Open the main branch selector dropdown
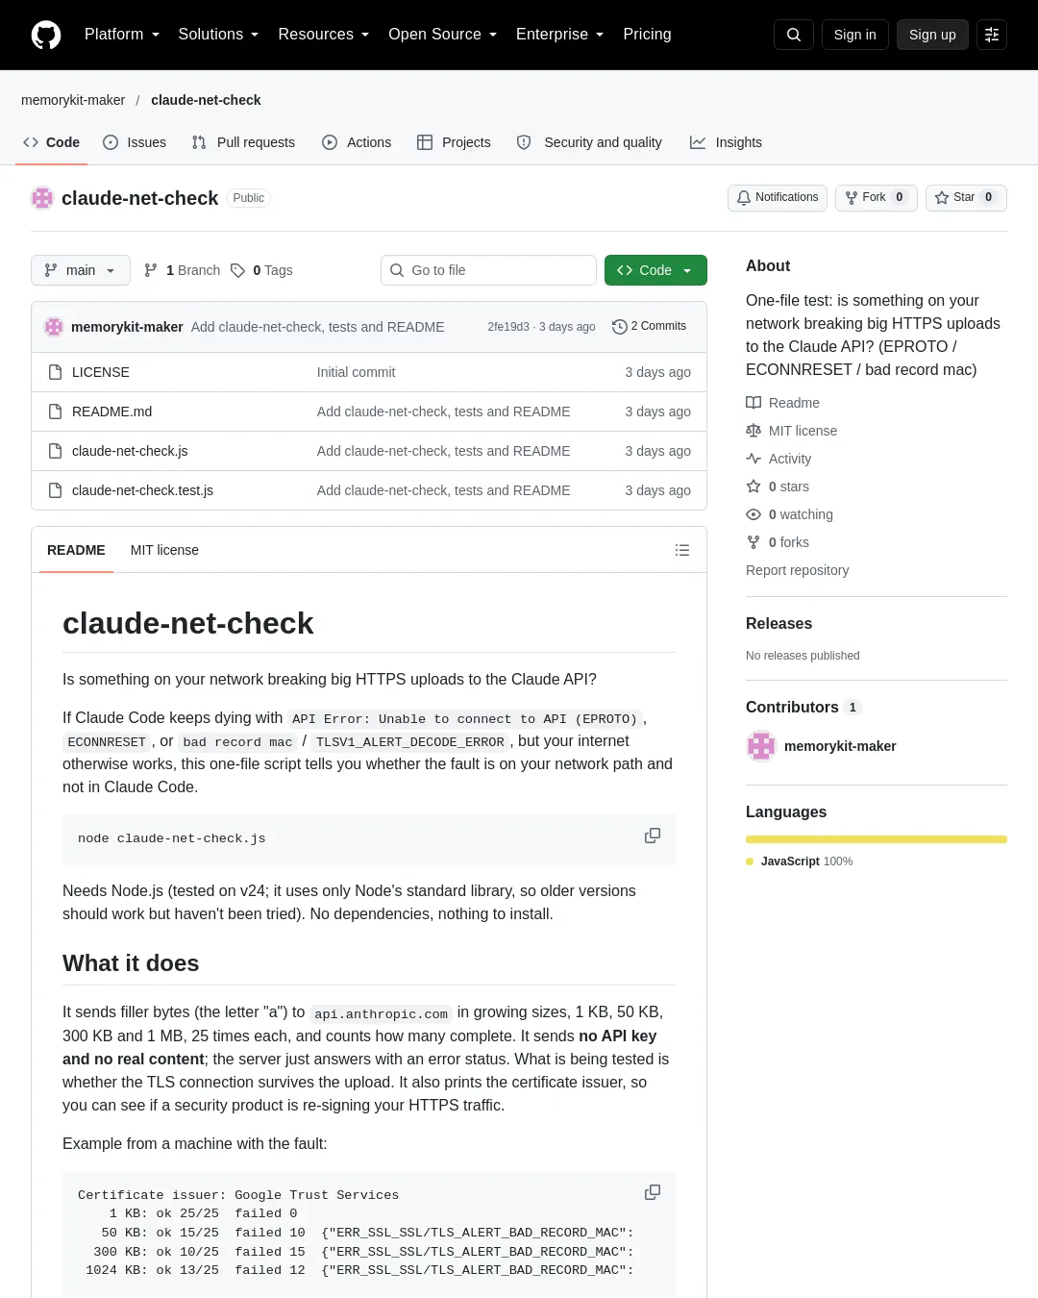 (80, 270)
